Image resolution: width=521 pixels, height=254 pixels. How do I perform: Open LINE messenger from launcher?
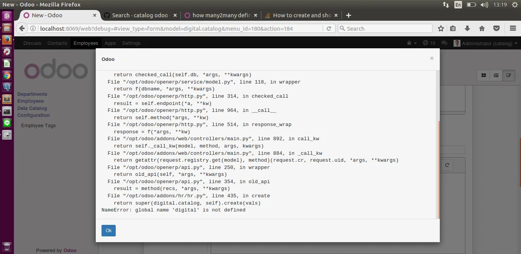click(7, 123)
